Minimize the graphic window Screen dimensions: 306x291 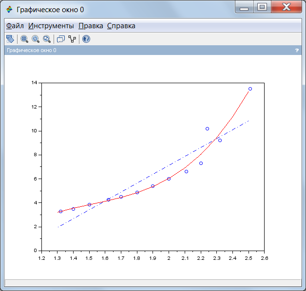[x=244, y=7]
